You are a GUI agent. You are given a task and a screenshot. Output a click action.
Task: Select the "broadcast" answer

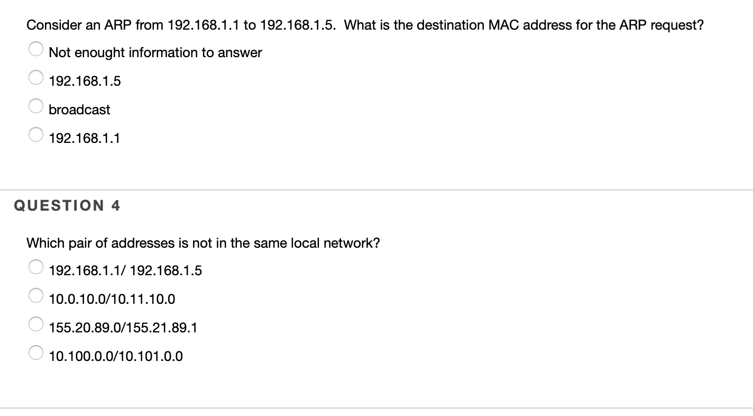click(x=36, y=106)
